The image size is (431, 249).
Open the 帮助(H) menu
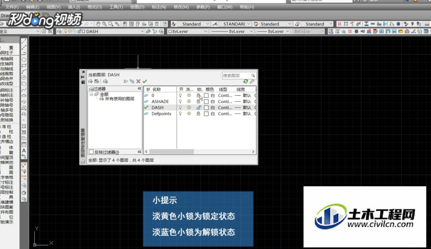click(x=247, y=7)
